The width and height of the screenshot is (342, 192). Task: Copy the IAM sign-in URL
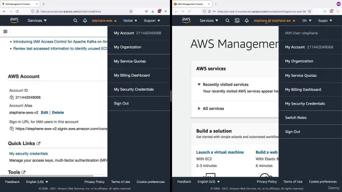[12, 129]
